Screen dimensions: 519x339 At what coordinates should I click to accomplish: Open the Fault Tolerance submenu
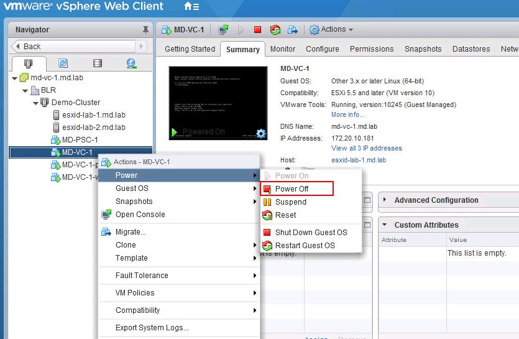click(179, 276)
